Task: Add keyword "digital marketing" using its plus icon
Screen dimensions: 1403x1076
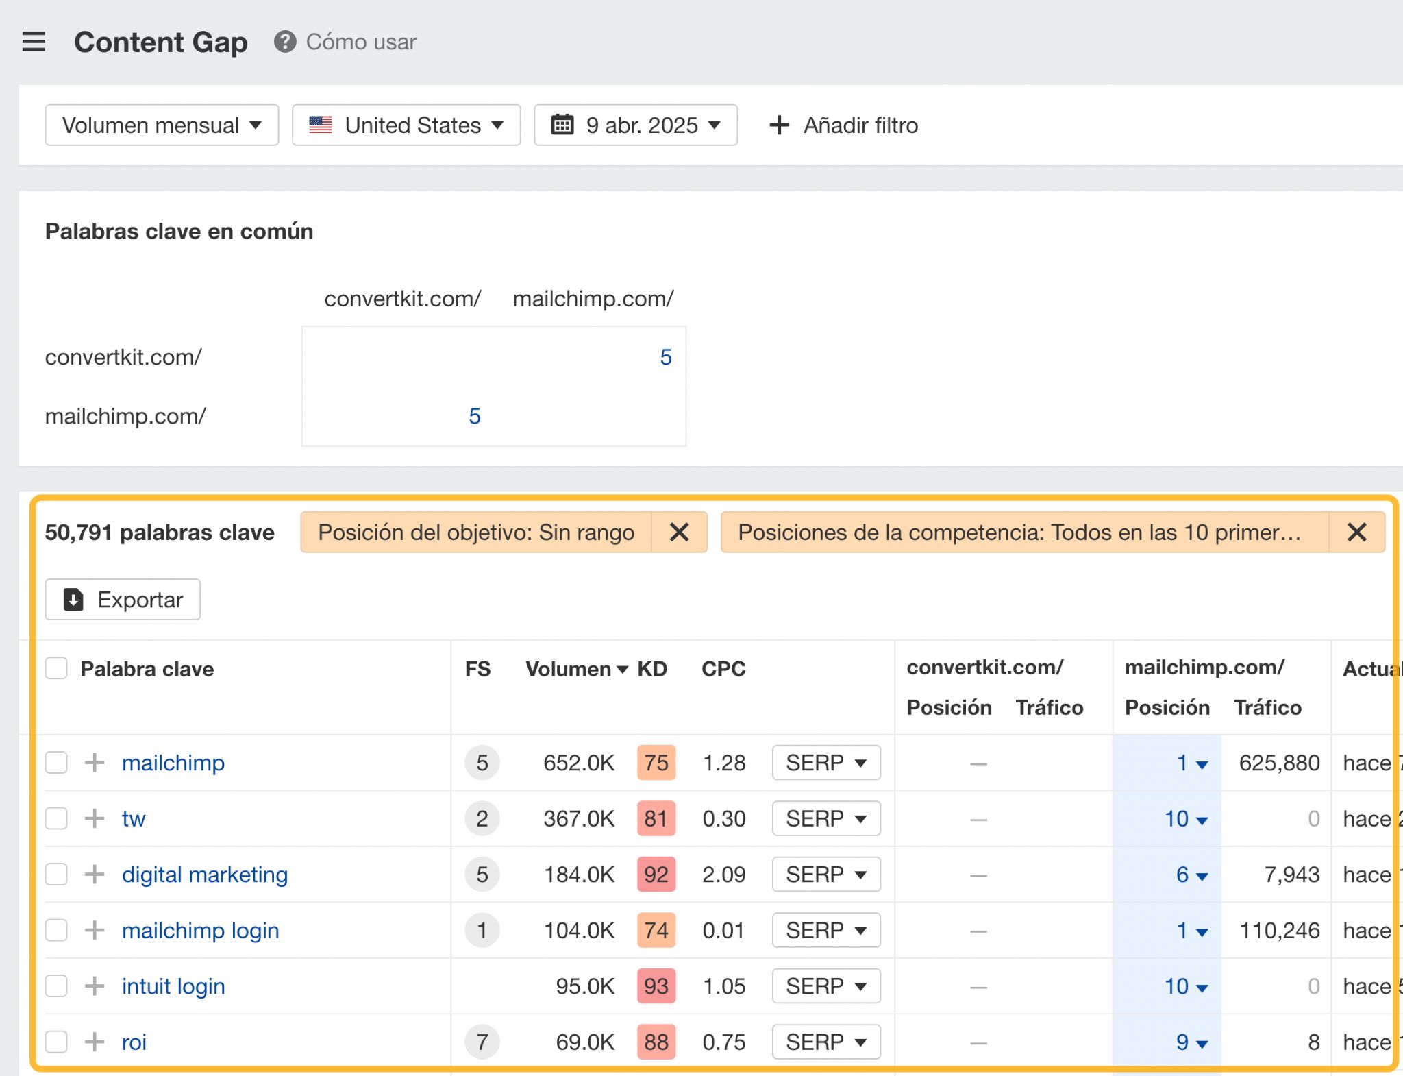Action: click(95, 874)
